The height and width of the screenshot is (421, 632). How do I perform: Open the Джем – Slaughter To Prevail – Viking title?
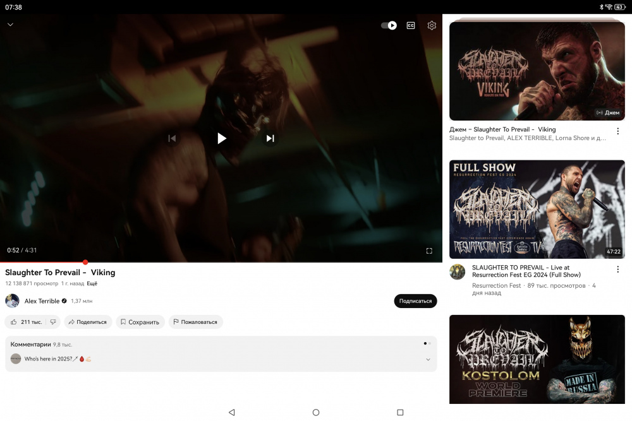coord(502,129)
